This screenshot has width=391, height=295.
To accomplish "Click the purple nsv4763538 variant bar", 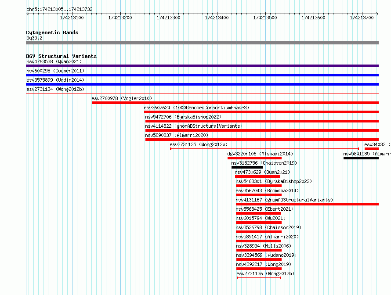I will tap(202, 66).
